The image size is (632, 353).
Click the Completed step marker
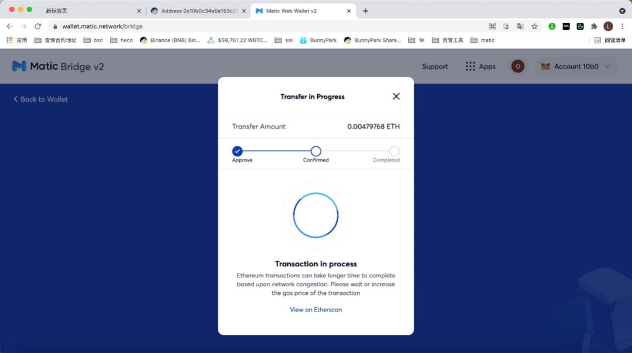click(394, 151)
